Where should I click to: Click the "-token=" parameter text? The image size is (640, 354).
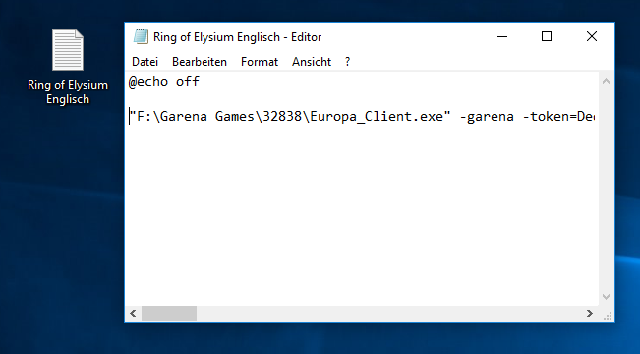click(550, 117)
